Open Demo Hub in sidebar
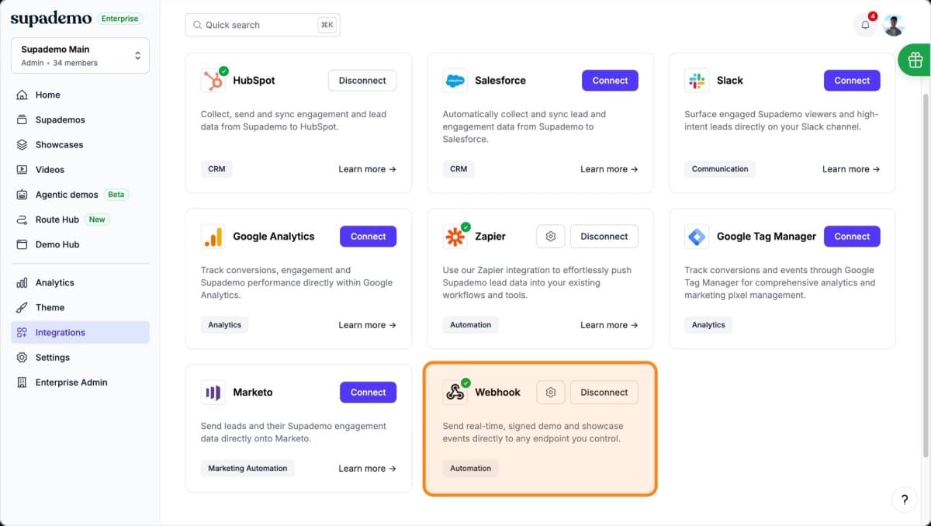This screenshot has height=526, width=931. pos(81,244)
